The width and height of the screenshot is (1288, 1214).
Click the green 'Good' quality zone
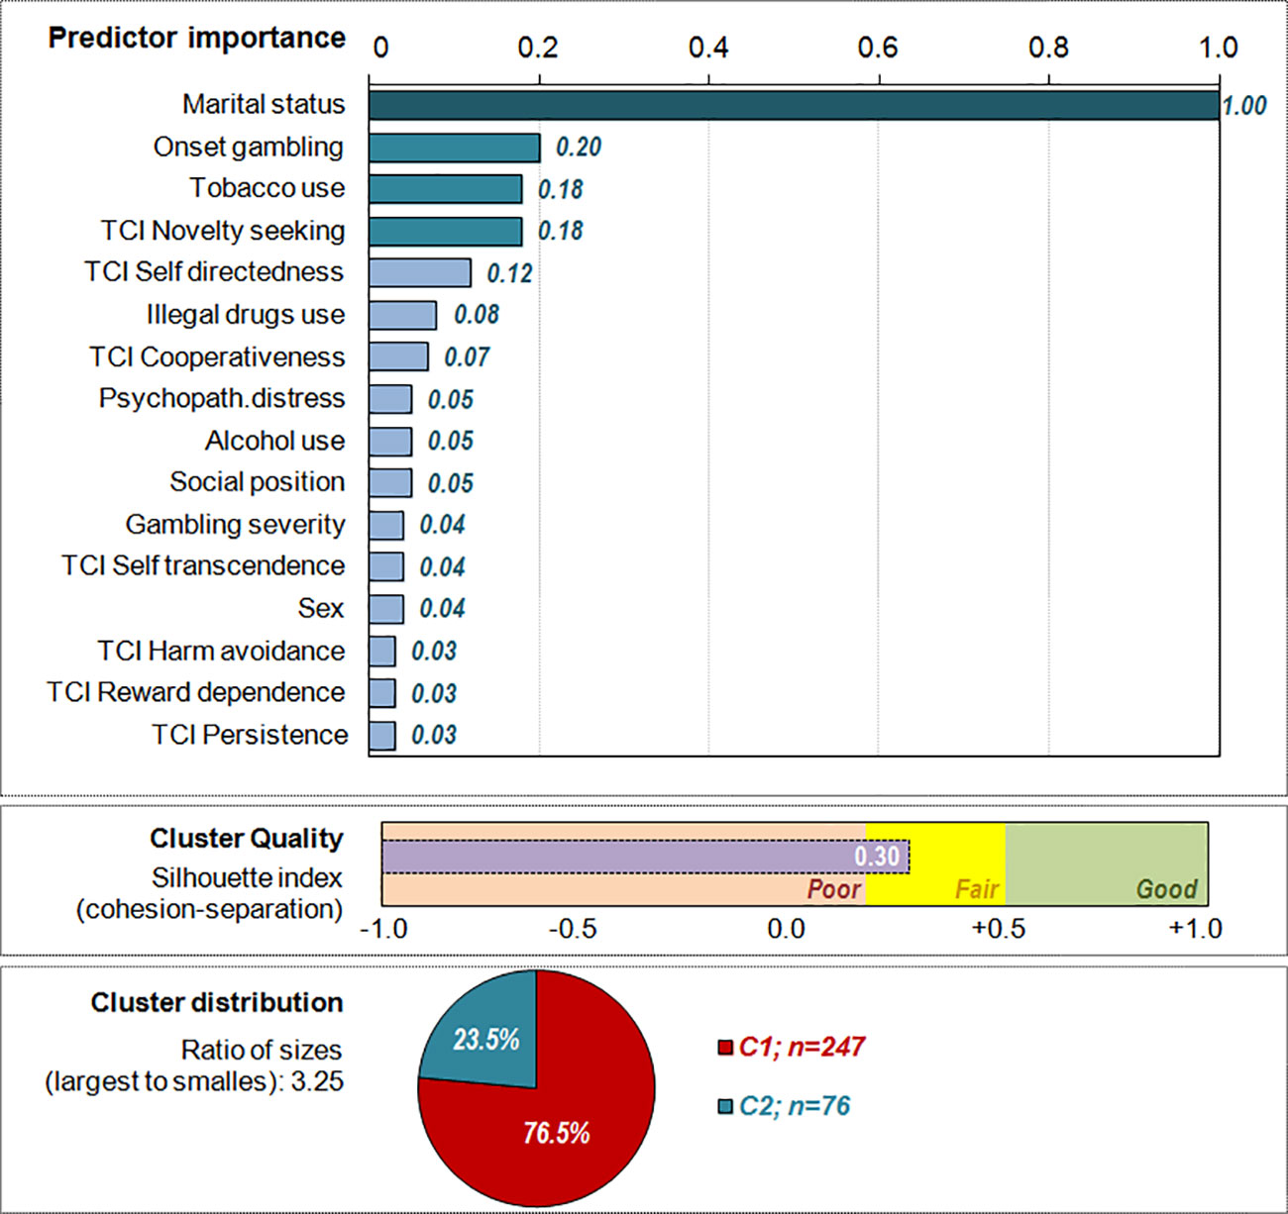(x=1107, y=863)
